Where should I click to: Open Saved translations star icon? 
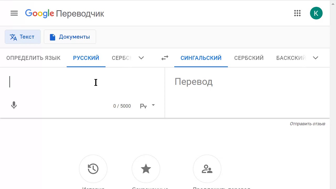(146, 169)
